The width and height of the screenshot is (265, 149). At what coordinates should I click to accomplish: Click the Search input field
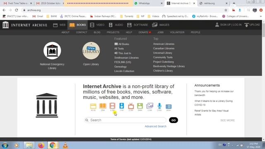pos(125,120)
